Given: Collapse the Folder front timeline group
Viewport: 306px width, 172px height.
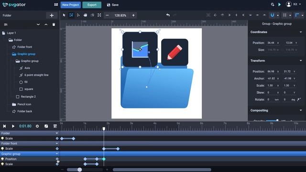Looking at the screenshot, I should (x=57, y=143).
